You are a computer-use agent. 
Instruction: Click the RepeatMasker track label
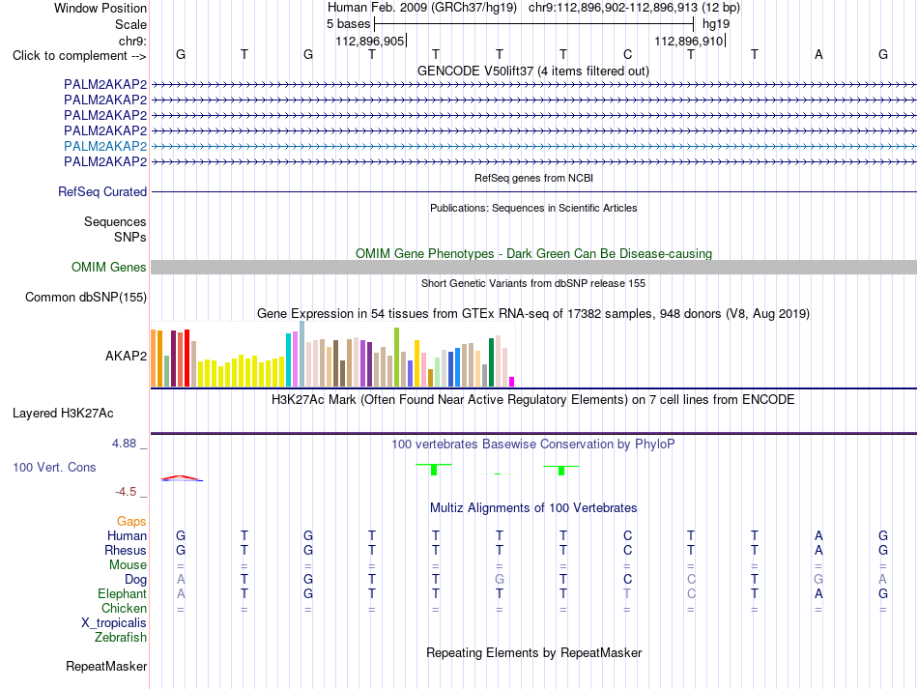106,666
